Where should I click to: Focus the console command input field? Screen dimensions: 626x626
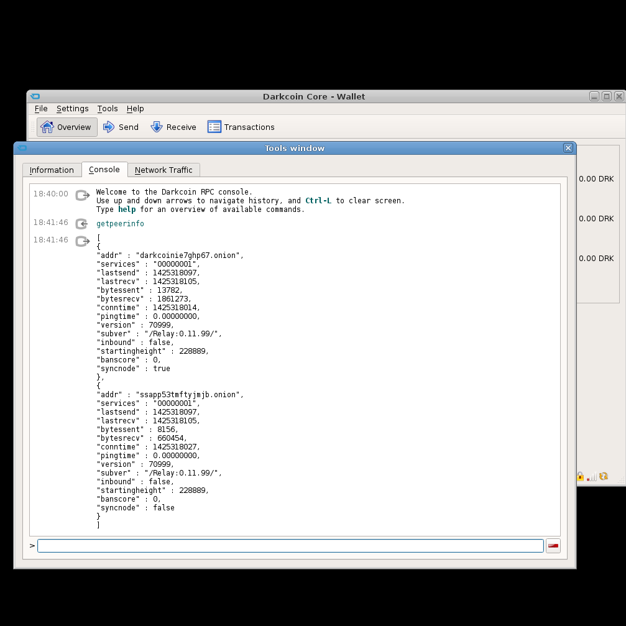(290, 546)
